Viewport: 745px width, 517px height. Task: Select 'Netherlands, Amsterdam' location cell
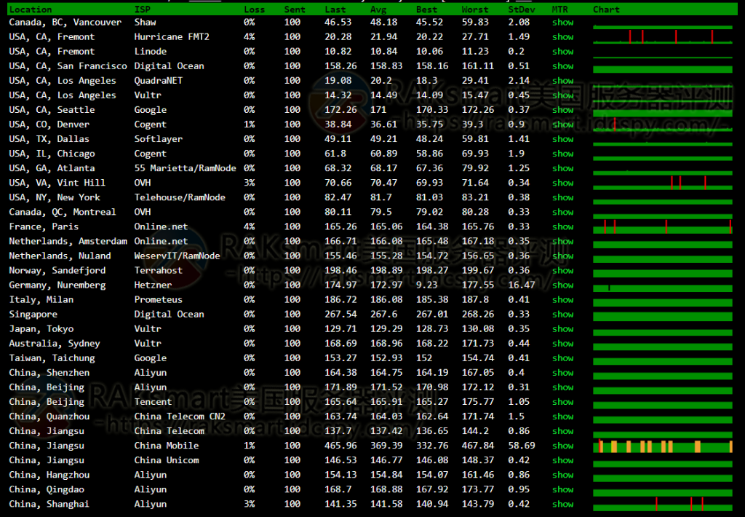tap(68, 241)
